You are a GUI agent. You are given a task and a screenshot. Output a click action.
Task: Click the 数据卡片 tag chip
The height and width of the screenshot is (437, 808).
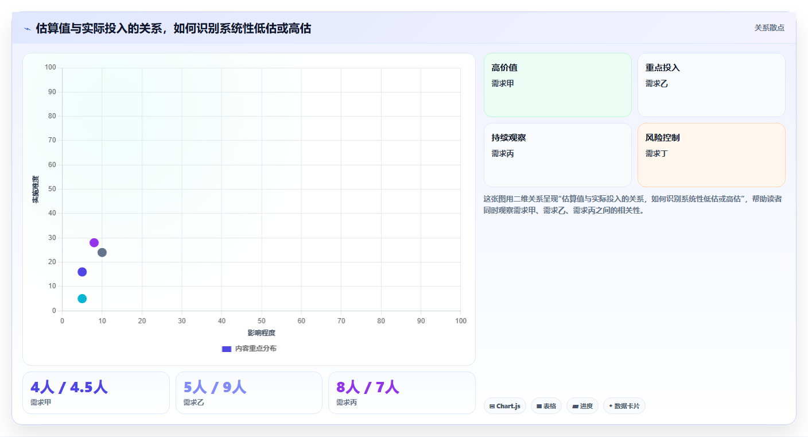tap(624, 406)
